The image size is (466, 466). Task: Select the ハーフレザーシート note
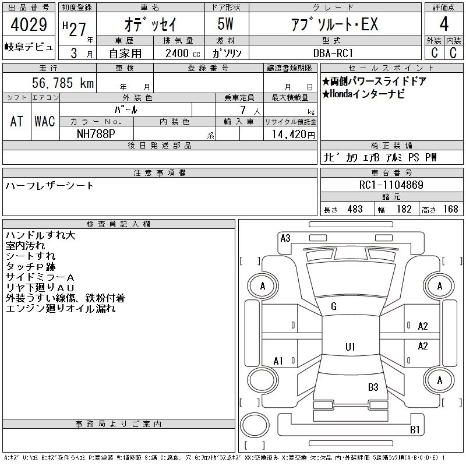(x=50, y=186)
